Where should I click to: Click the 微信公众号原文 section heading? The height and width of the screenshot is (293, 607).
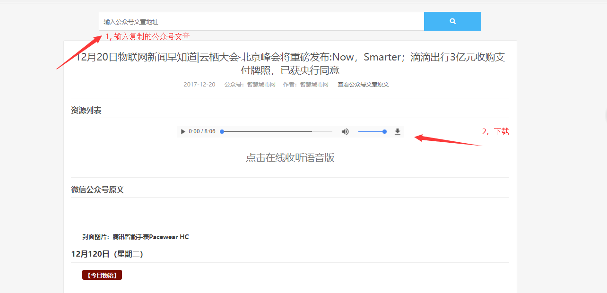pyautogui.click(x=97, y=190)
